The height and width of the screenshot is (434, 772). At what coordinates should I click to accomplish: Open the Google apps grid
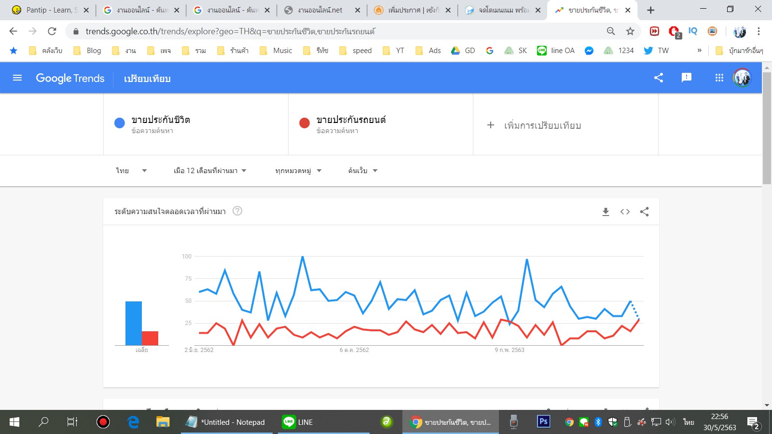click(x=719, y=78)
